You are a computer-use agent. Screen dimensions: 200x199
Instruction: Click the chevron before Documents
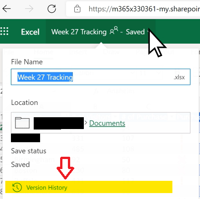[x=86, y=123]
